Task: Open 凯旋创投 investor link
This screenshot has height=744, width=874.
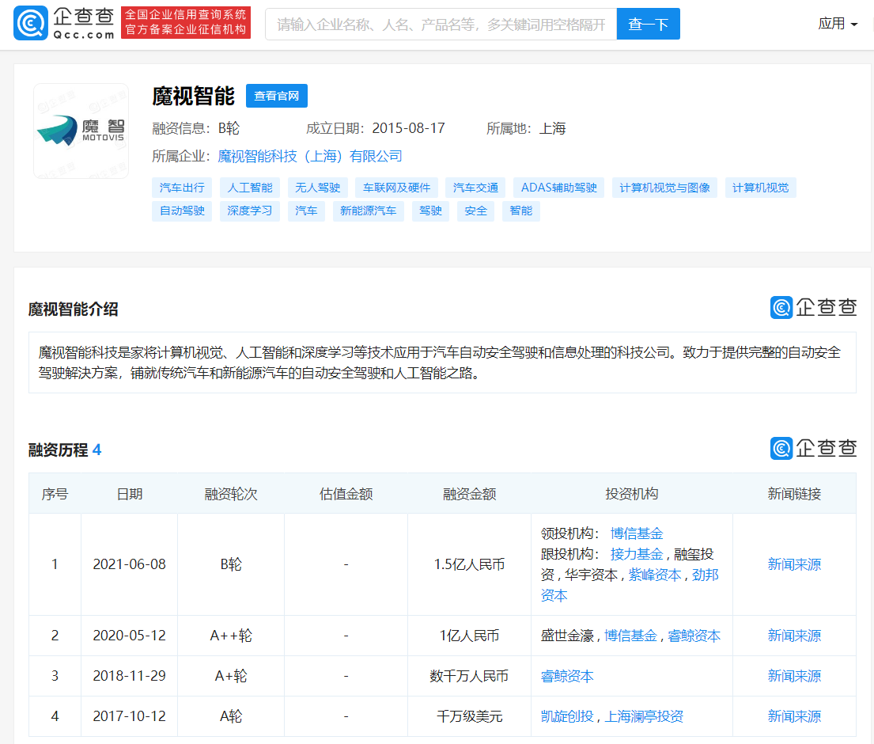Action: tap(567, 716)
